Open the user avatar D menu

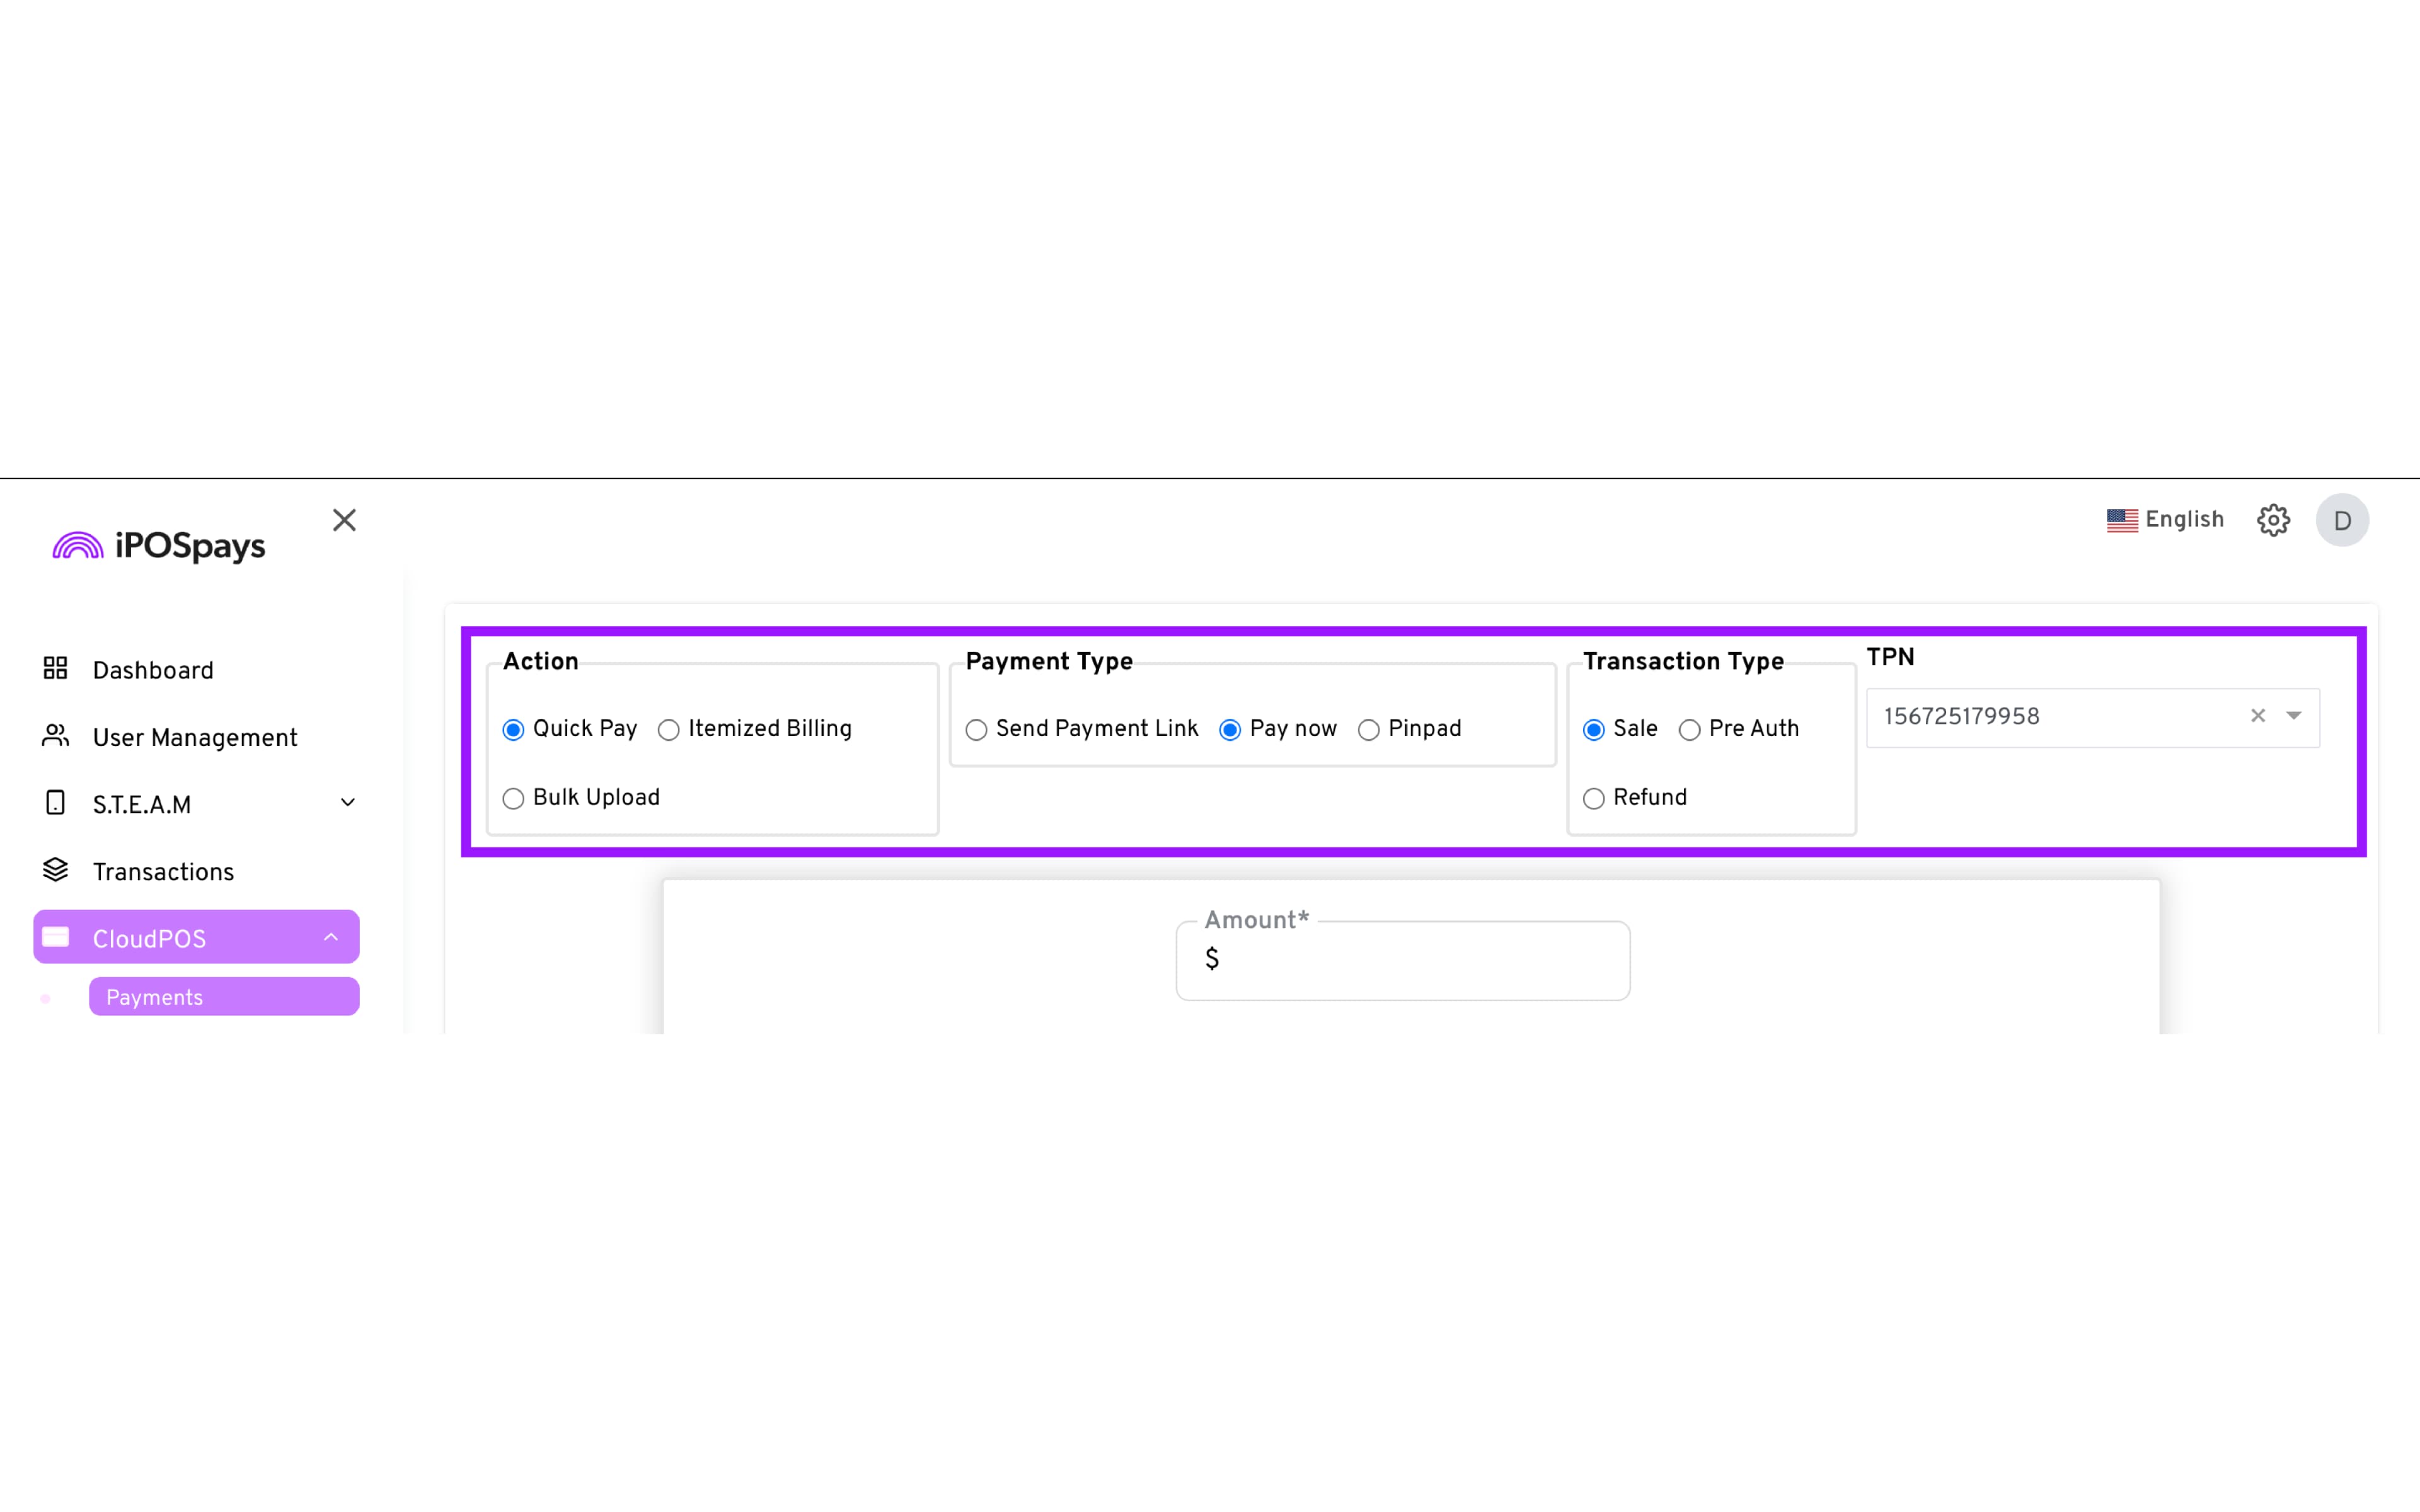(x=2341, y=520)
